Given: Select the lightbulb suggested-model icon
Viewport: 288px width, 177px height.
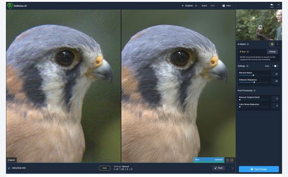Looking at the screenshot, I should click(x=272, y=44).
